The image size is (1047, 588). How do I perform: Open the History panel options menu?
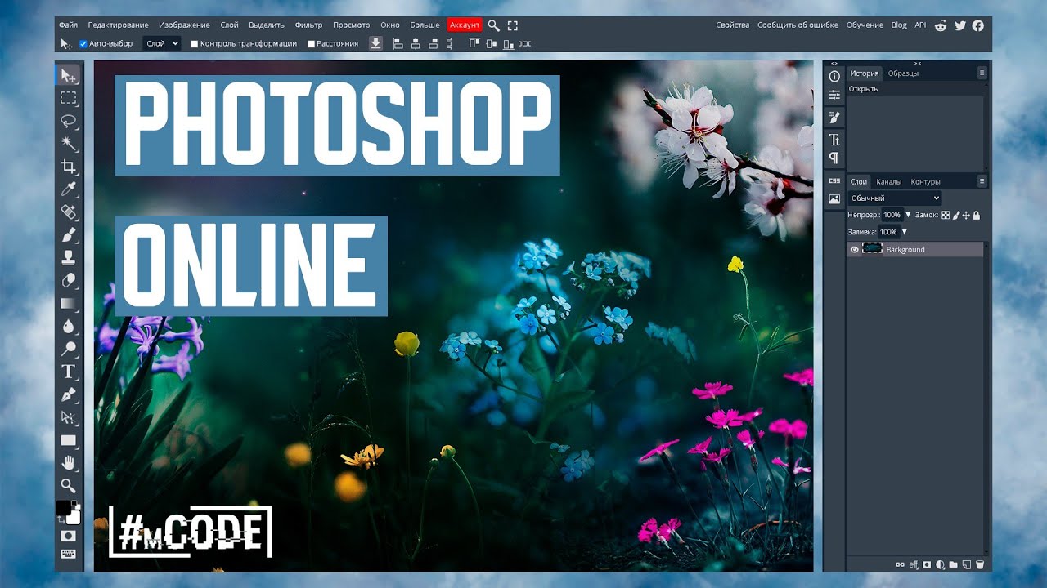coord(982,73)
